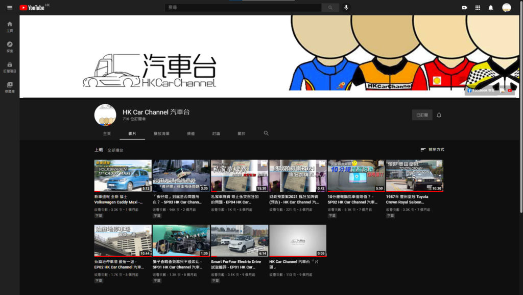
Task: Open the account avatar menu
Action: 506,7
